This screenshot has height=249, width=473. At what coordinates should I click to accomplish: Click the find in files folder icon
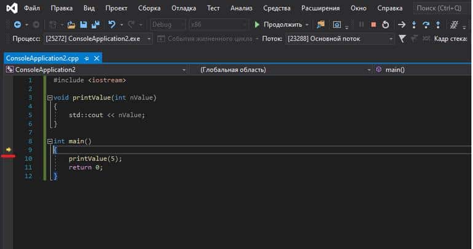click(321, 25)
